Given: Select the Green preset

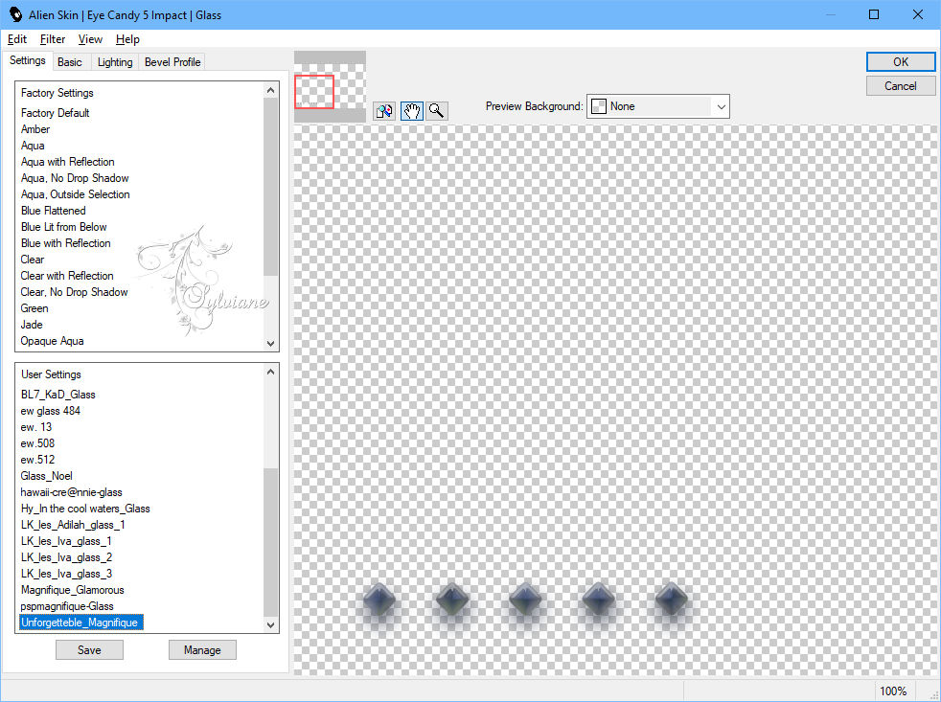Looking at the screenshot, I should pos(34,307).
